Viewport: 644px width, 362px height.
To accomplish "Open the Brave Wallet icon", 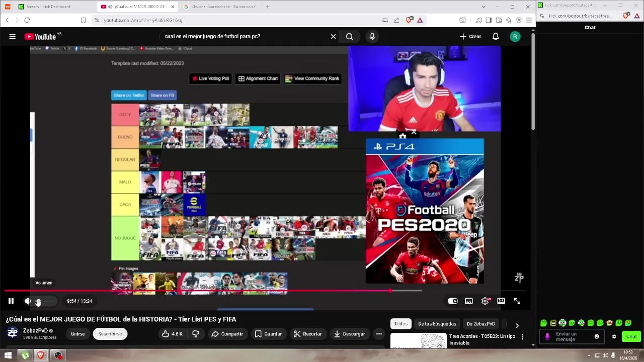I will (x=499, y=20).
